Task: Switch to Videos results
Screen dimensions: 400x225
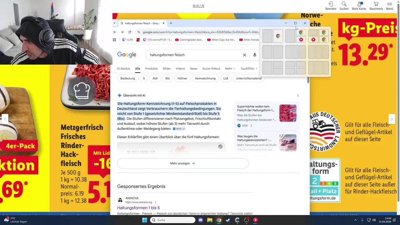Action: (180, 68)
